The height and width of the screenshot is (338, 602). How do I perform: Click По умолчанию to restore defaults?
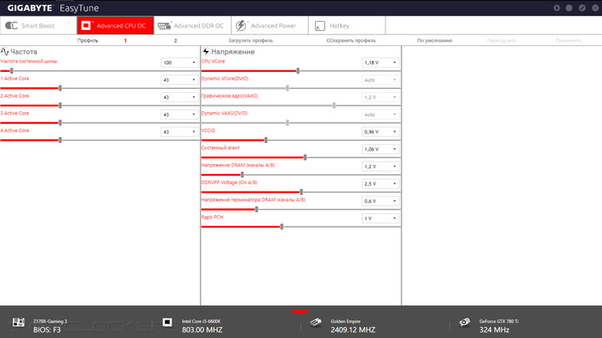click(x=435, y=40)
